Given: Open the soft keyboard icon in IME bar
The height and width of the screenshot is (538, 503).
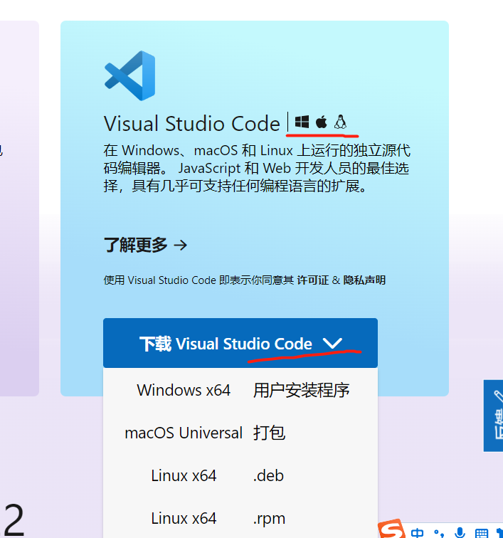Looking at the screenshot, I should point(482,533).
